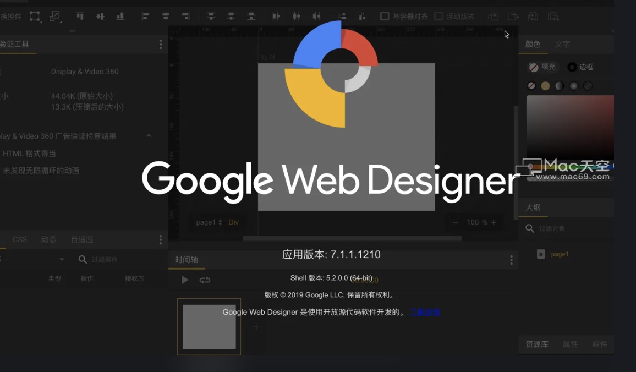
Task: Toggle loop playback in the timeline
Action: coord(205,280)
